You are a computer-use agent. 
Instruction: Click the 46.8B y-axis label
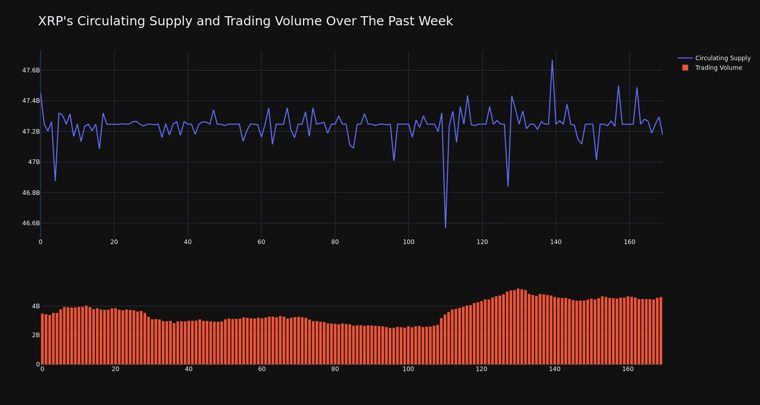click(x=31, y=193)
